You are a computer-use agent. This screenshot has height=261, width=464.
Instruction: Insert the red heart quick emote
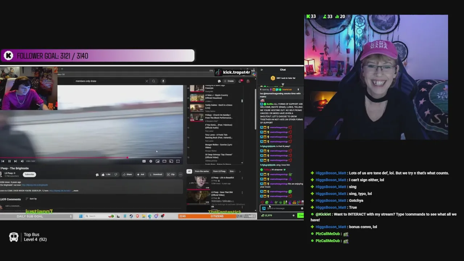[262, 202]
